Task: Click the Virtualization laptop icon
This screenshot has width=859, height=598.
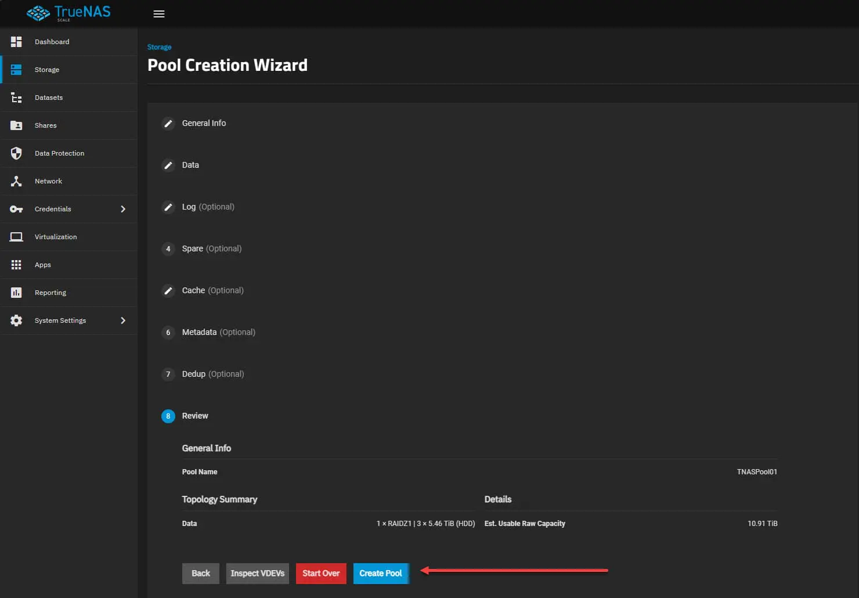Action: tap(16, 237)
